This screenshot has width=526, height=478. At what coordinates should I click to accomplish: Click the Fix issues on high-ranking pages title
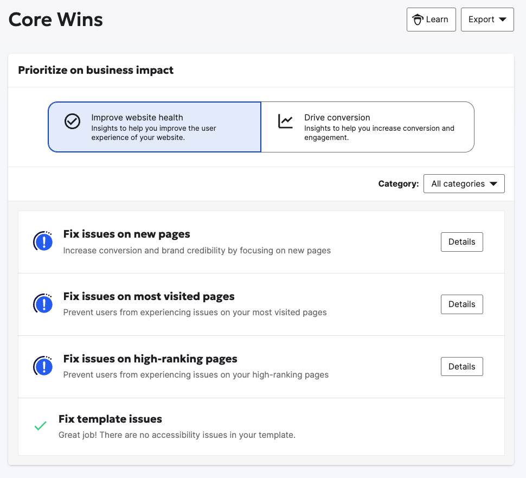click(150, 359)
